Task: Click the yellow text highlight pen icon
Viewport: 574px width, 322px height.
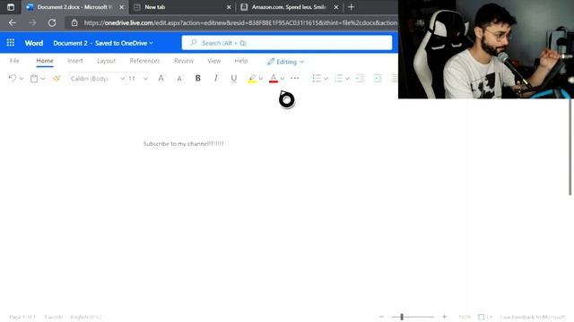Action: coord(252,78)
